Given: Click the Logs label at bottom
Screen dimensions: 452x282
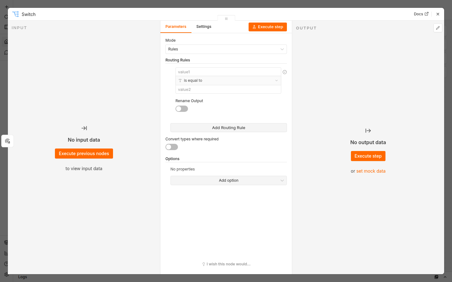Looking at the screenshot, I should pos(23,277).
